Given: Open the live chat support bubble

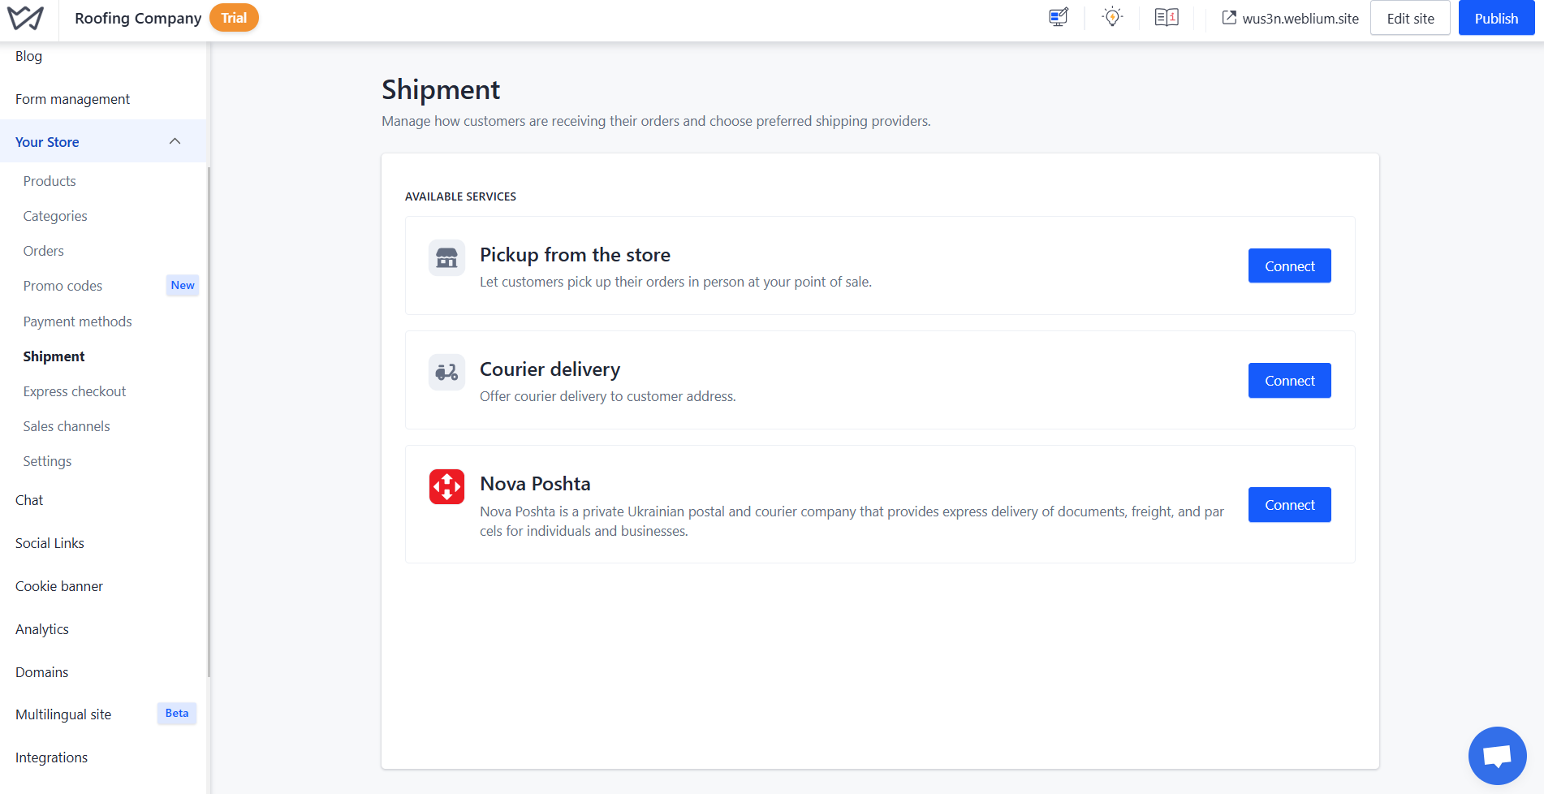Looking at the screenshot, I should [1497, 755].
